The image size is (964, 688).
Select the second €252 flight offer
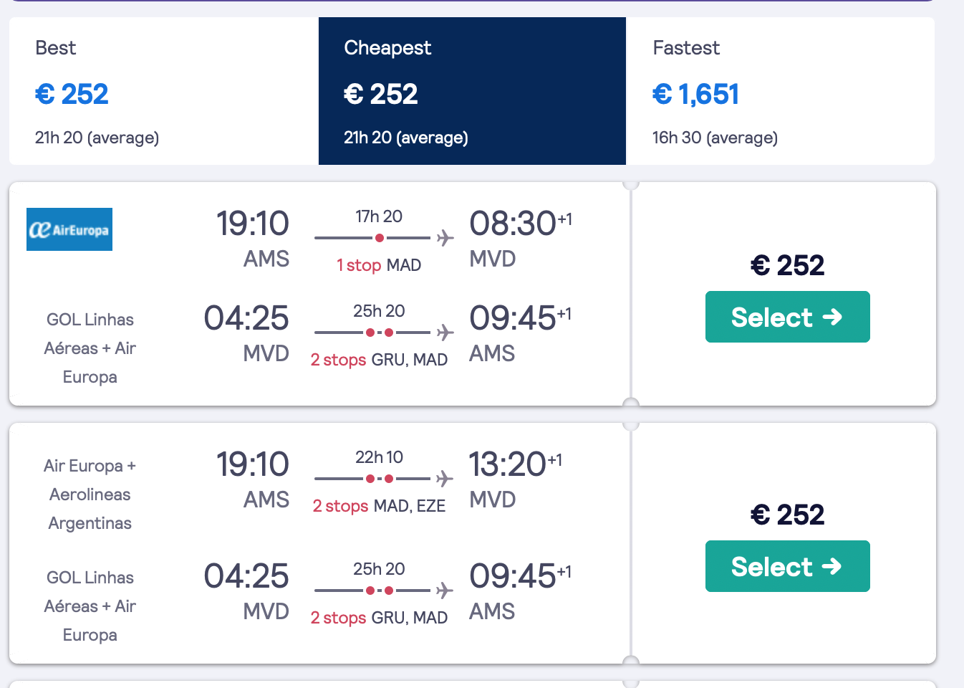coord(787,566)
